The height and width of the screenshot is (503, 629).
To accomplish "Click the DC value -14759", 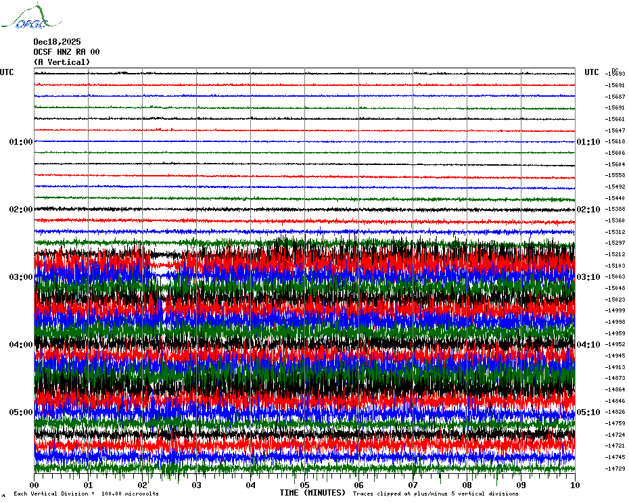I will 615,423.
